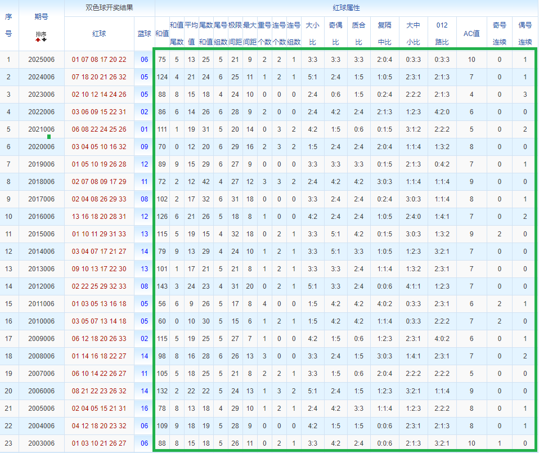Click the 和值 value 143 for 2012006
The height and width of the screenshot is (453, 539).
click(162, 286)
